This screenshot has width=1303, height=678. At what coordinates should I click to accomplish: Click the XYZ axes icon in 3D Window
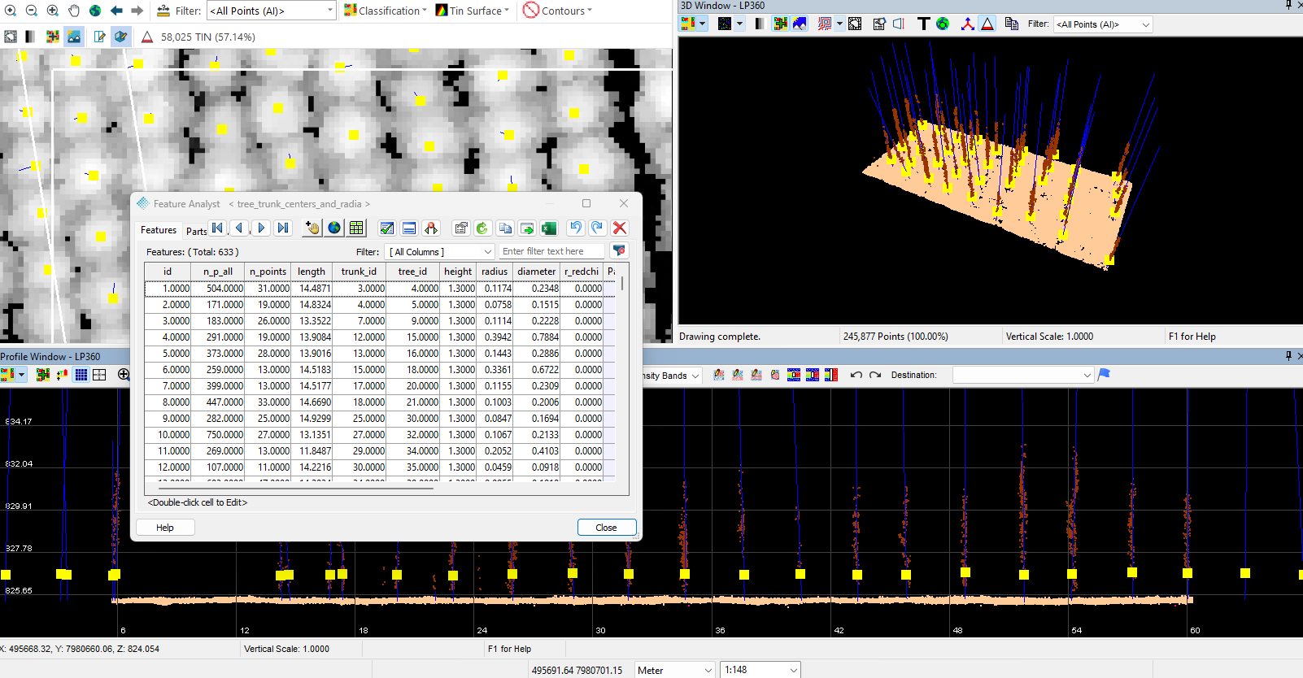967,24
